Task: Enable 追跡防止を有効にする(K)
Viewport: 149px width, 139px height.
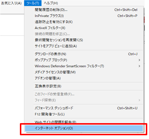Action: point(84,22)
